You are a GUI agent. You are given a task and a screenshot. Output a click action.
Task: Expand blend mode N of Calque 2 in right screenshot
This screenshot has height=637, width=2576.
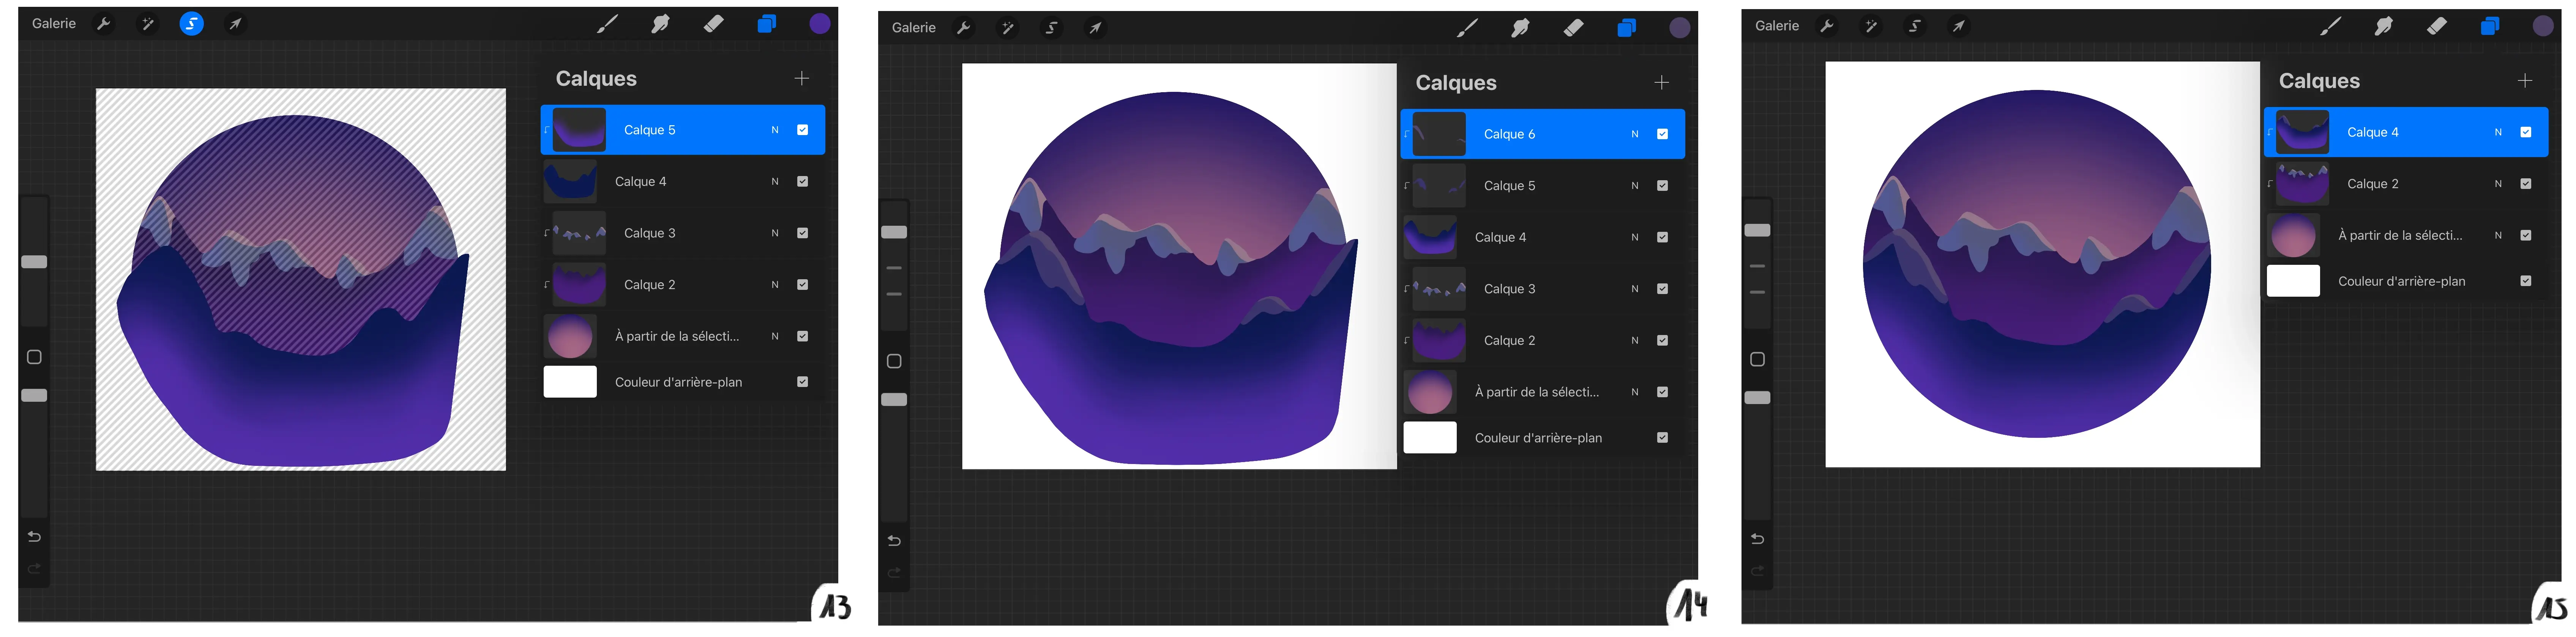pos(2498,184)
